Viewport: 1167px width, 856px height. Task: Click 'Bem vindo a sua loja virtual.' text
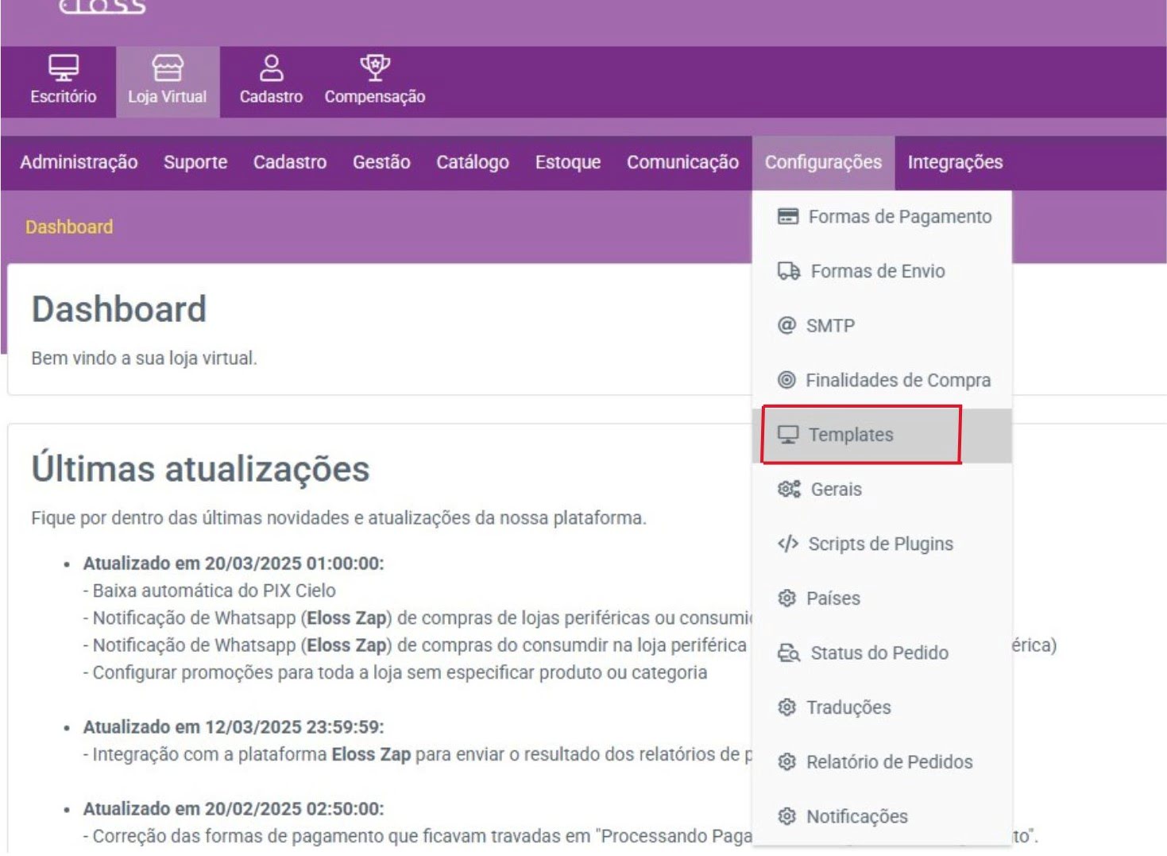pyautogui.click(x=145, y=358)
